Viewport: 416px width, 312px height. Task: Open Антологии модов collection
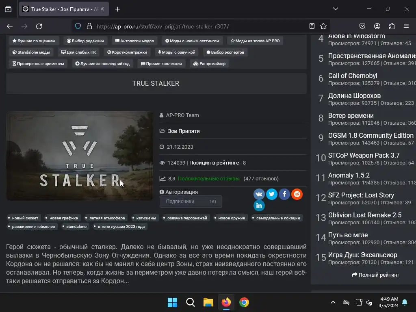click(134, 41)
